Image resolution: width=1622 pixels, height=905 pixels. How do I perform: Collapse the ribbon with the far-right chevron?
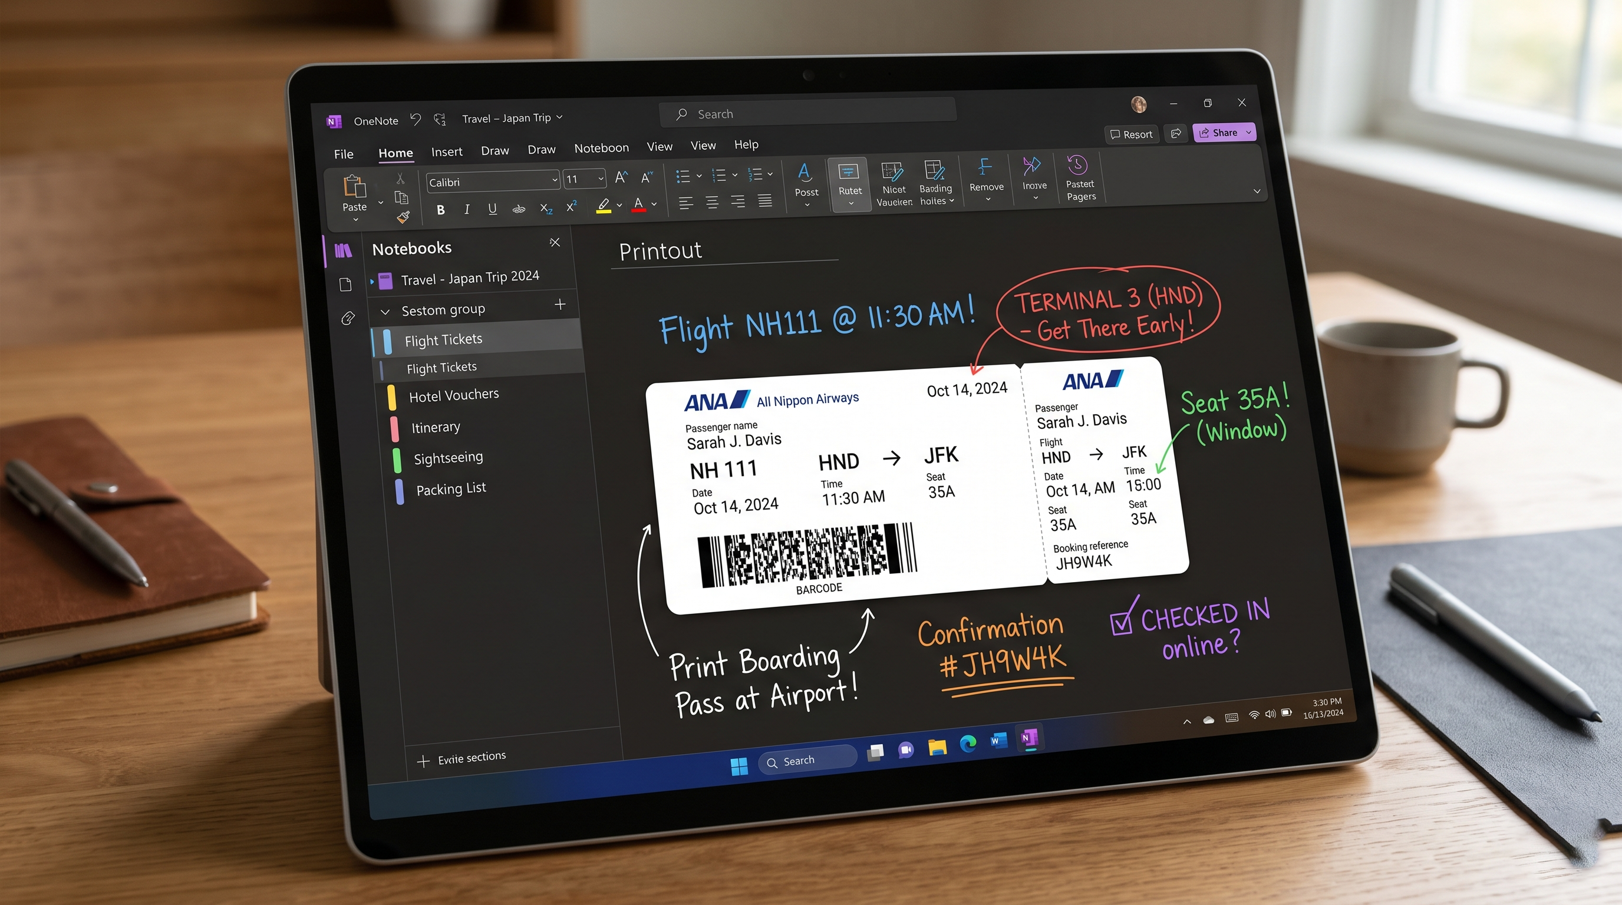(1256, 191)
